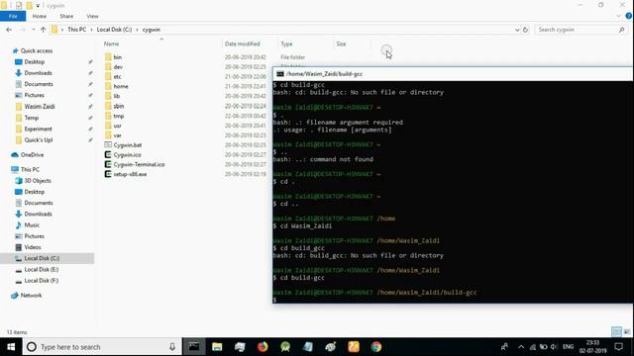Select the Cygwin.bat file
This screenshot has height=356, width=634.
click(x=128, y=145)
